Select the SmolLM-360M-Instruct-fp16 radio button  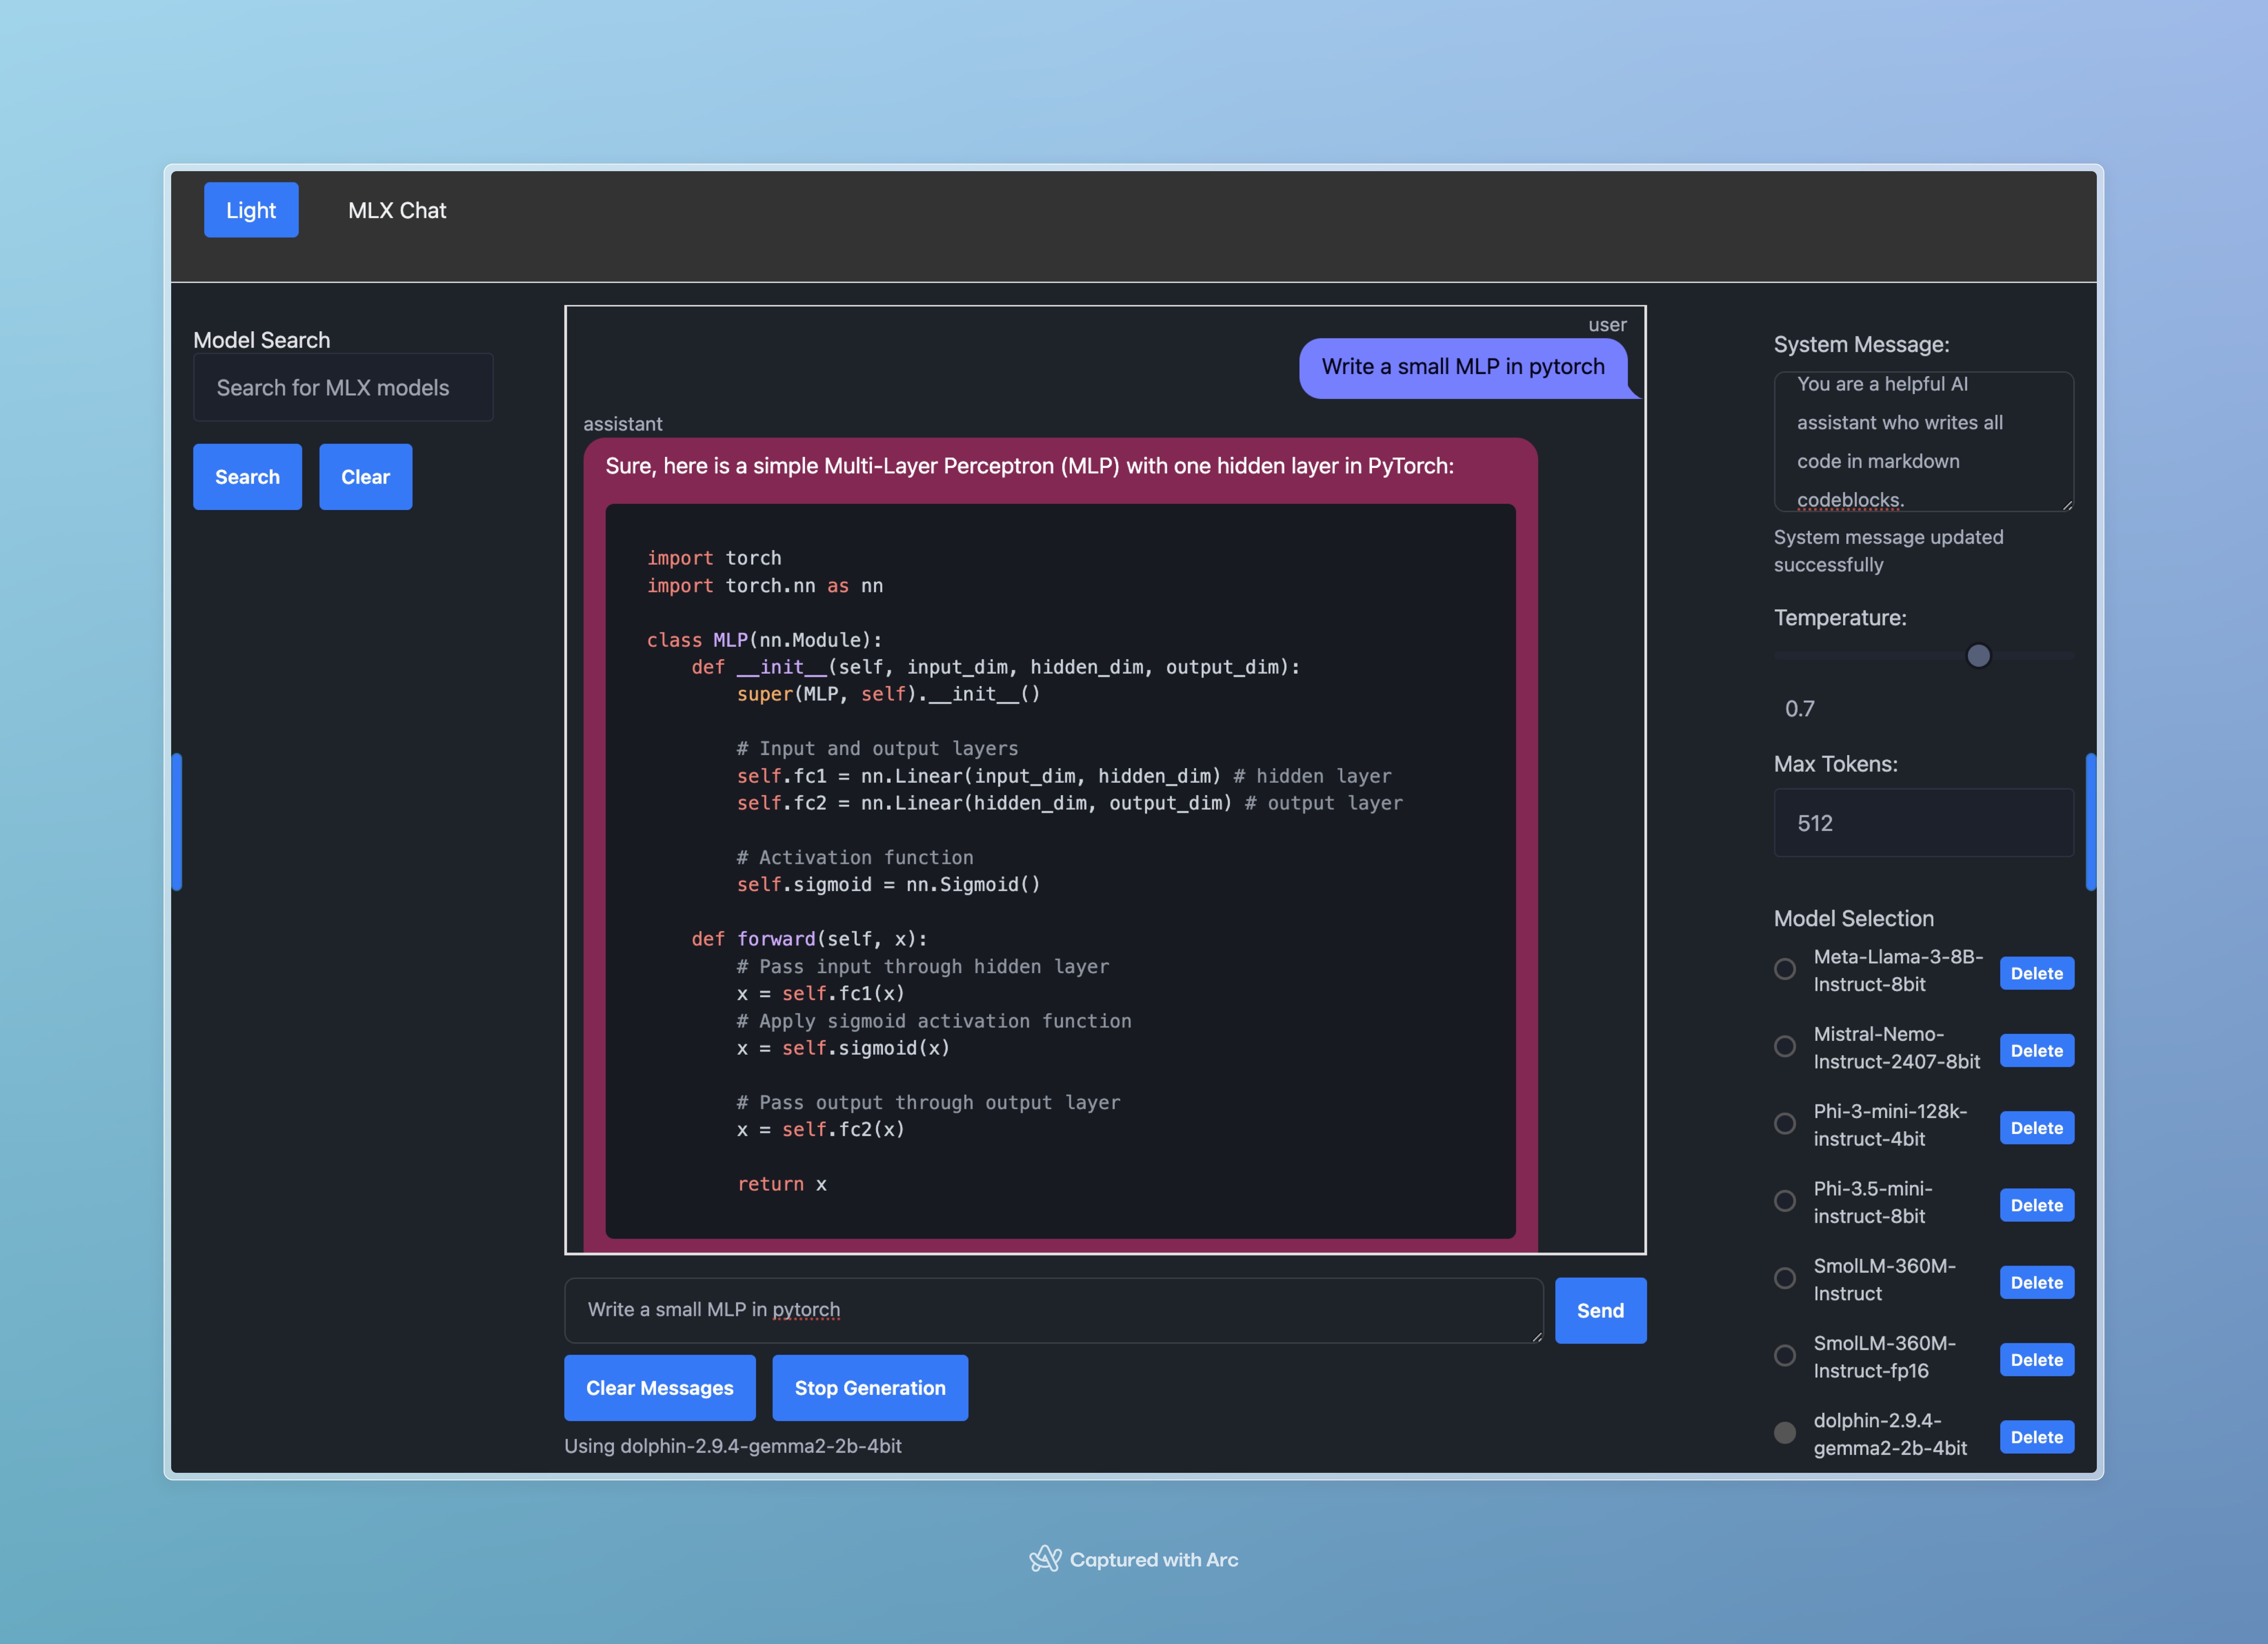pos(1785,1356)
